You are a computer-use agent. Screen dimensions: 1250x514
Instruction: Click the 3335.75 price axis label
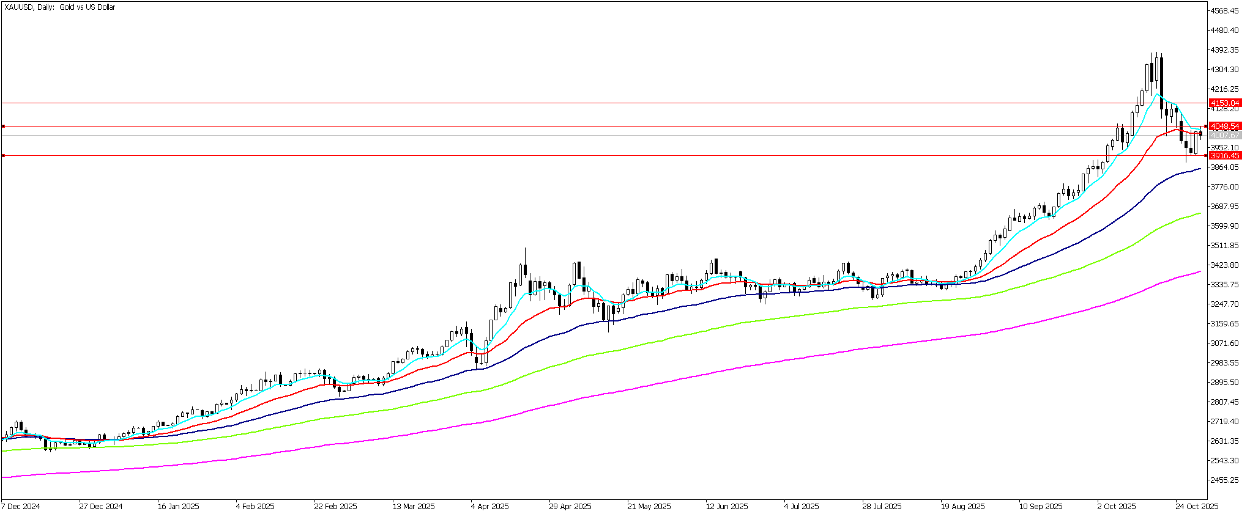click(x=1224, y=285)
